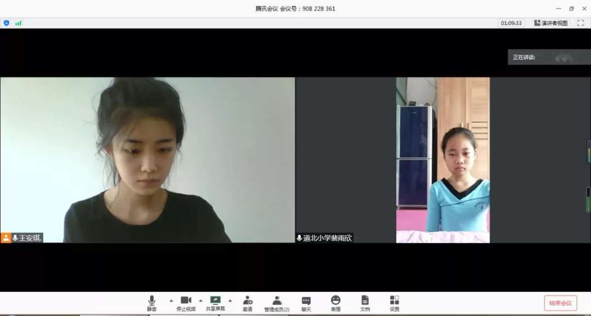Enter full screen mode icon

point(581,23)
